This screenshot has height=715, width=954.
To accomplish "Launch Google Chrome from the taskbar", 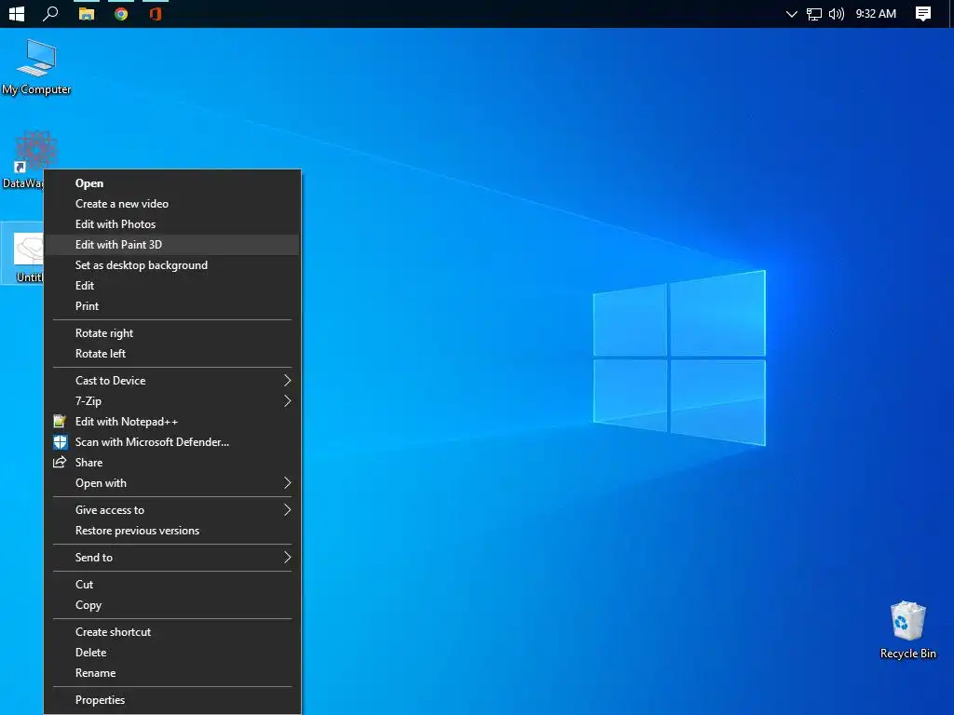I will click(x=121, y=13).
